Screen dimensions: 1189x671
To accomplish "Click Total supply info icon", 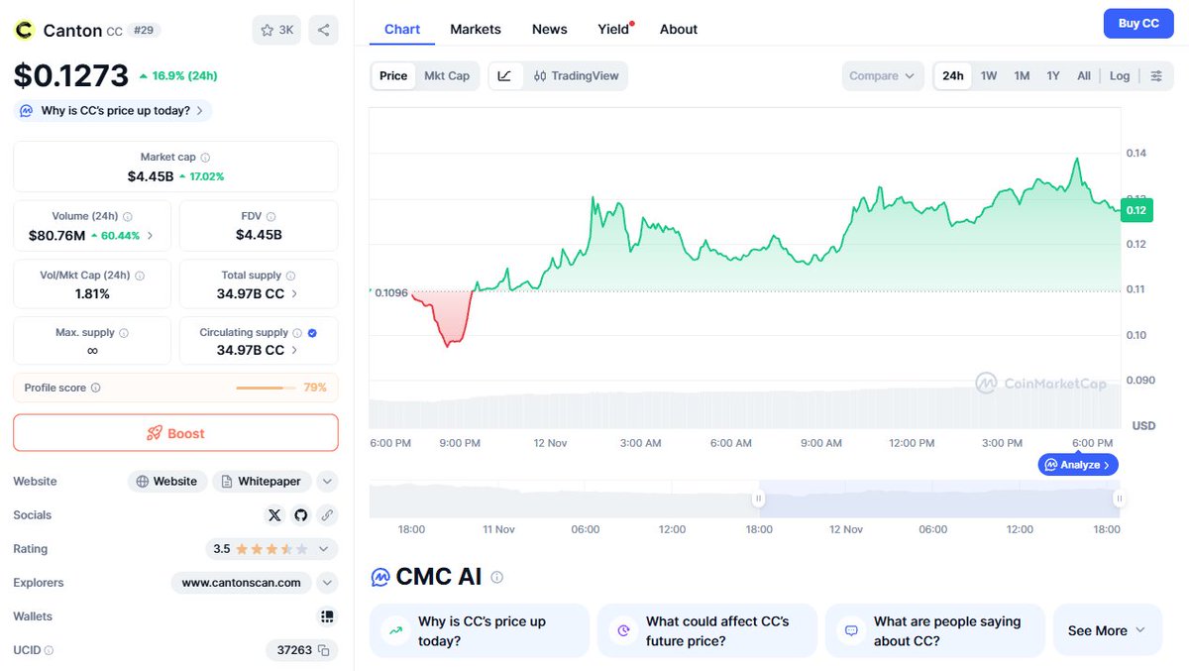I will click(x=291, y=276).
